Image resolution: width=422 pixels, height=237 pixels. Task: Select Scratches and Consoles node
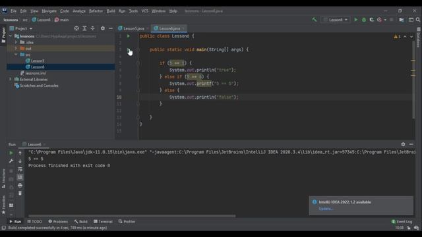(39, 86)
